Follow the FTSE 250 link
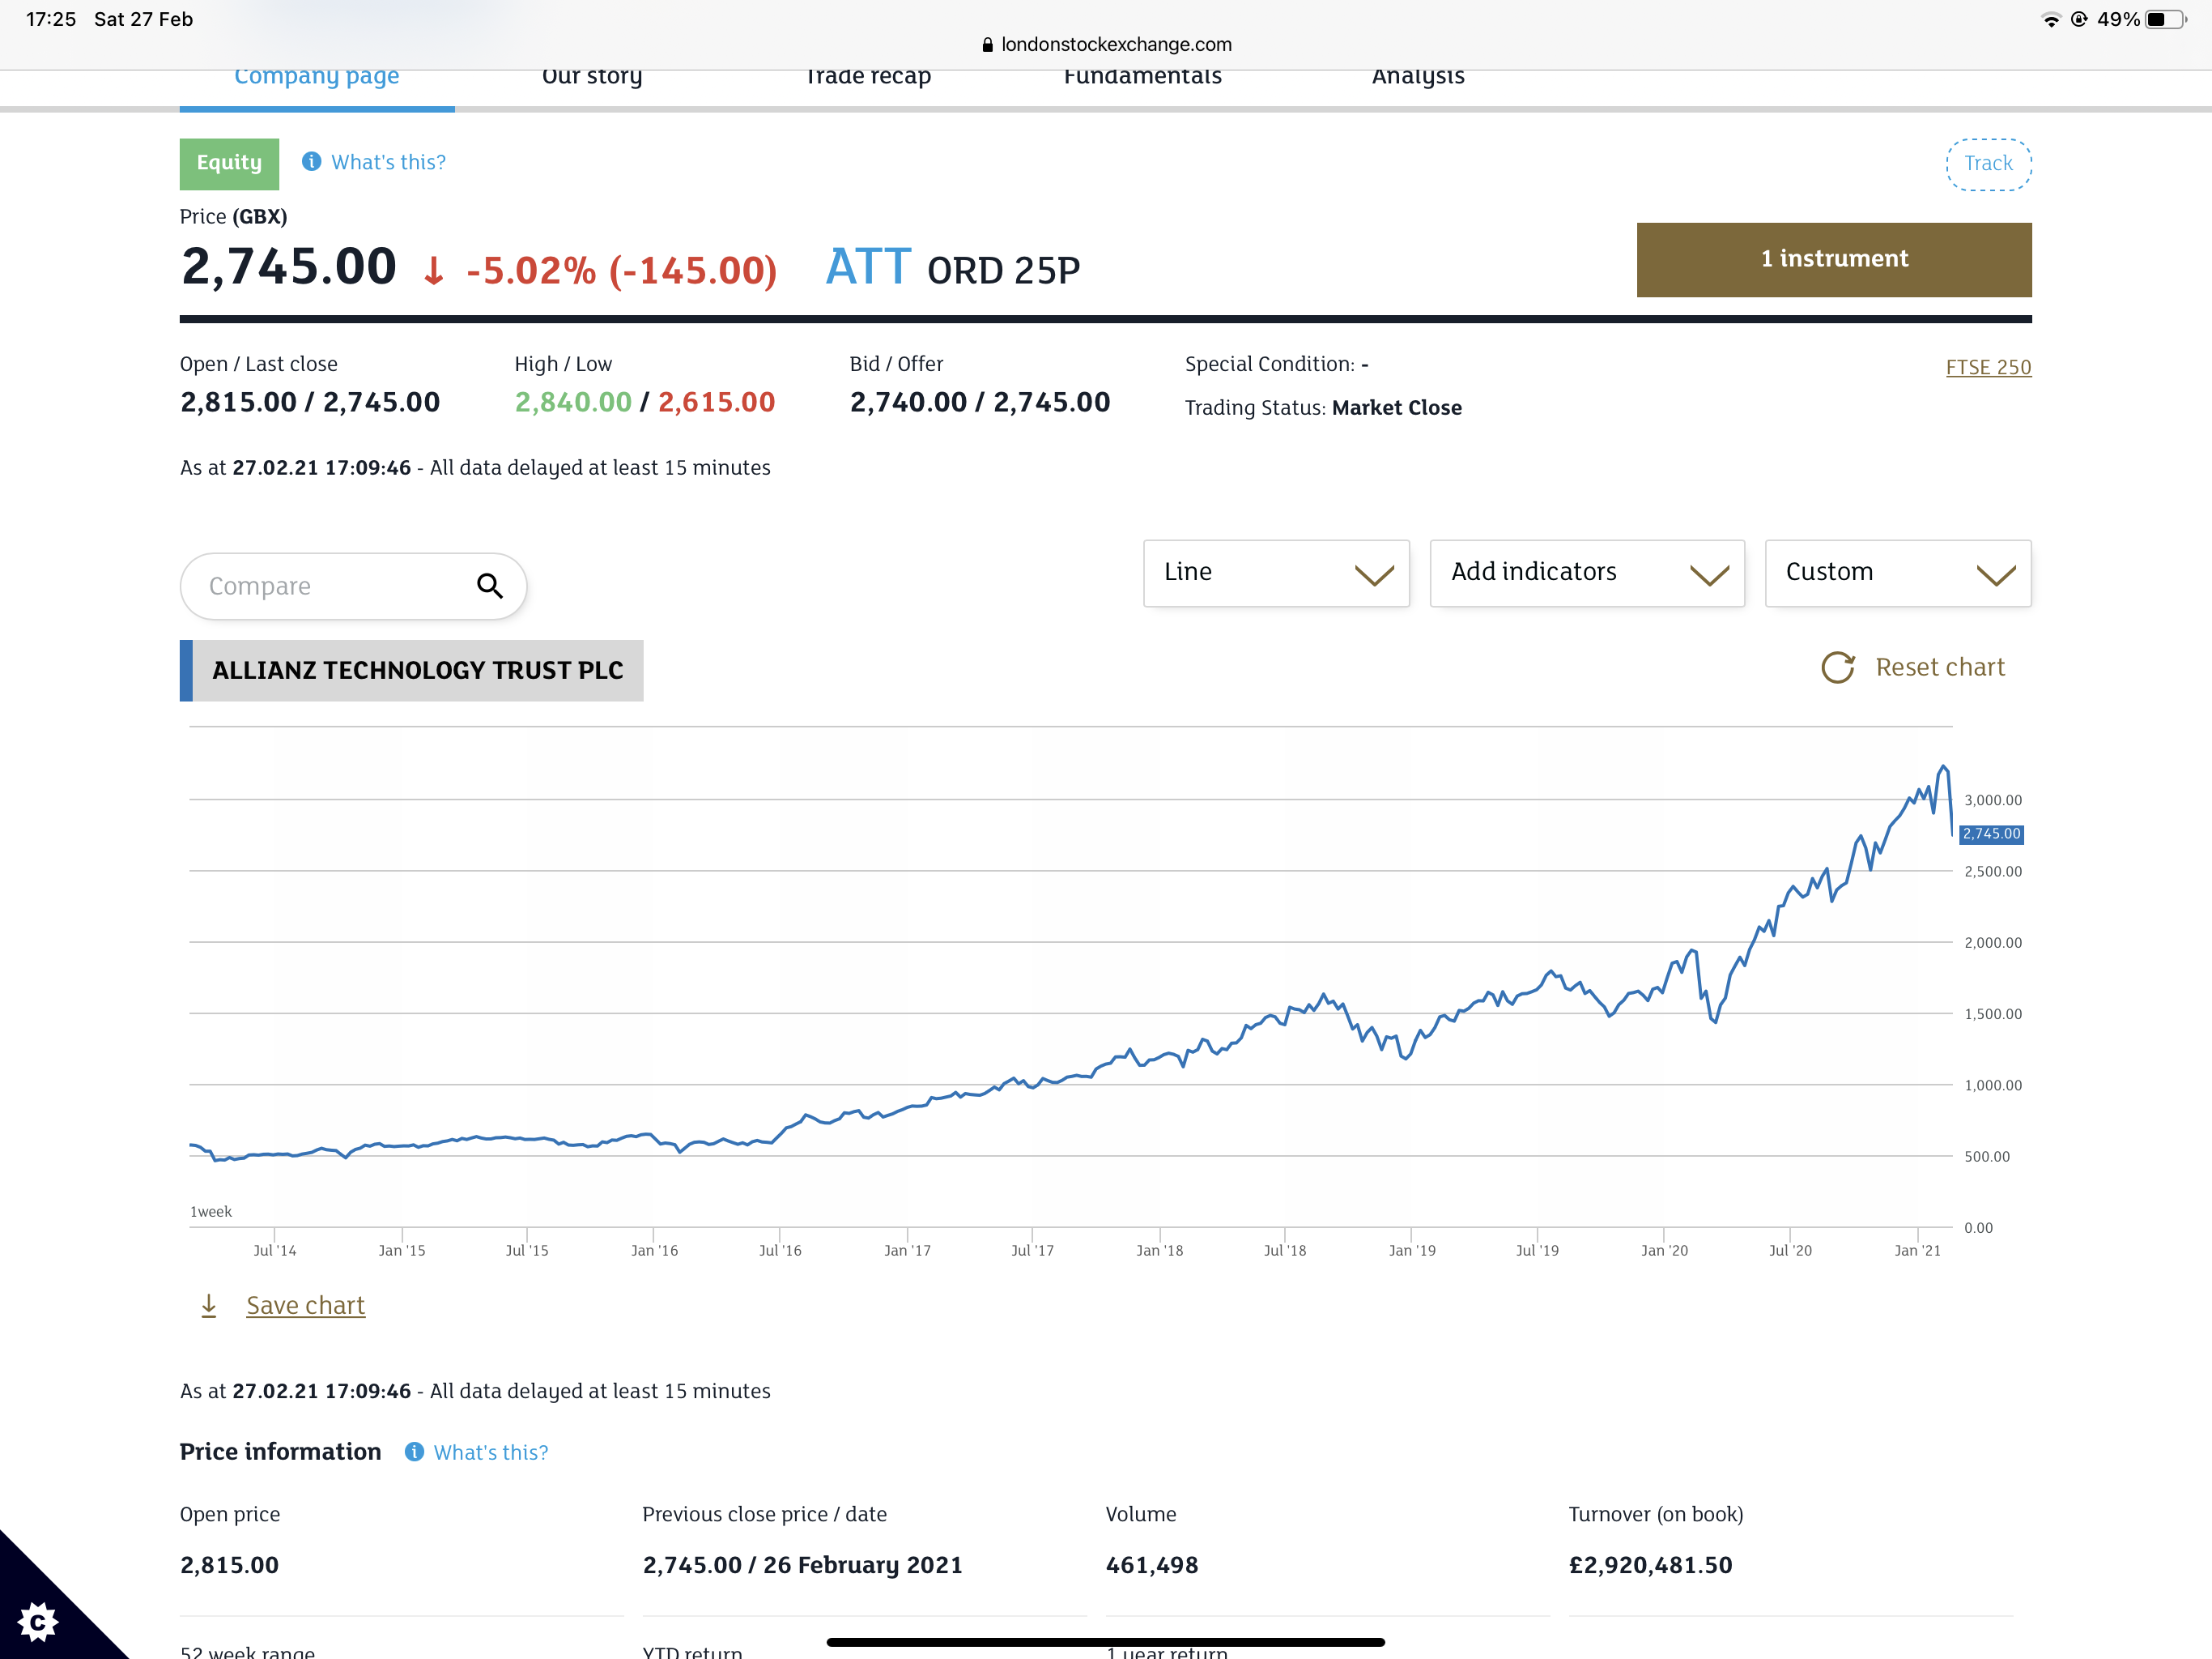This screenshot has height=1659, width=2212. 1988,367
